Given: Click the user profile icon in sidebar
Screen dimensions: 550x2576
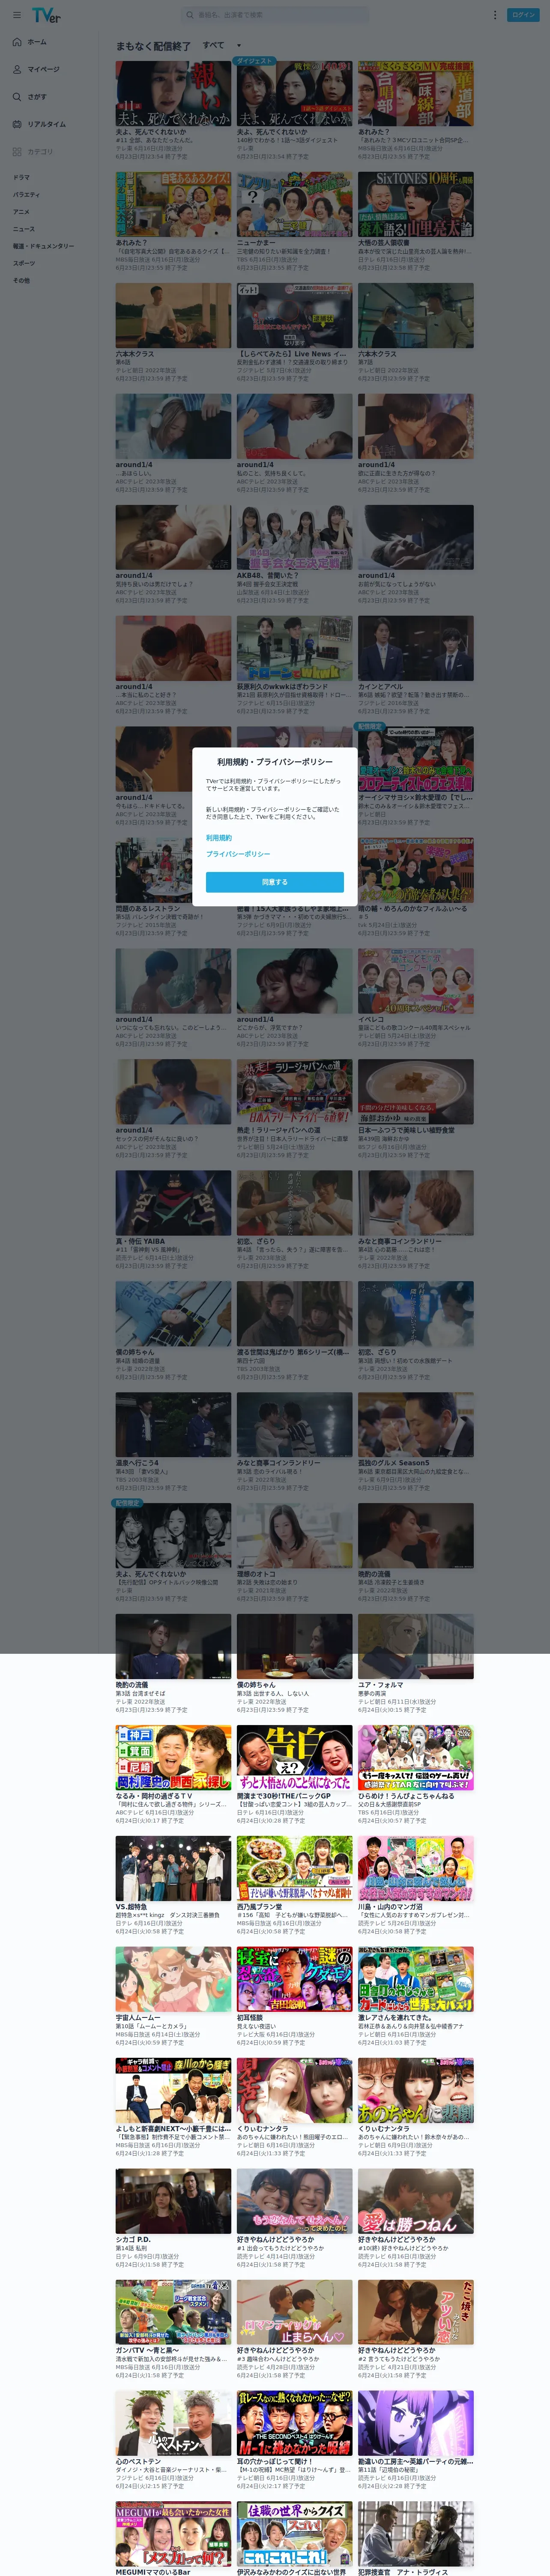Looking at the screenshot, I should tap(17, 69).
